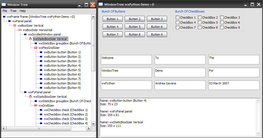Viewport: 263px width, 138px height.
Task: Click the tree's horizontal scrollbar thumb
Action: (x=39, y=129)
